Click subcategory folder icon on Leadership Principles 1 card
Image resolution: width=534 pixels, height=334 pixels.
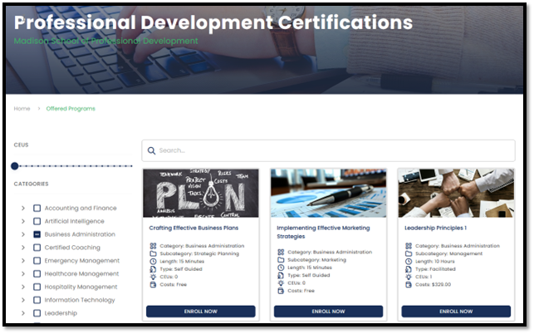coord(409,253)
